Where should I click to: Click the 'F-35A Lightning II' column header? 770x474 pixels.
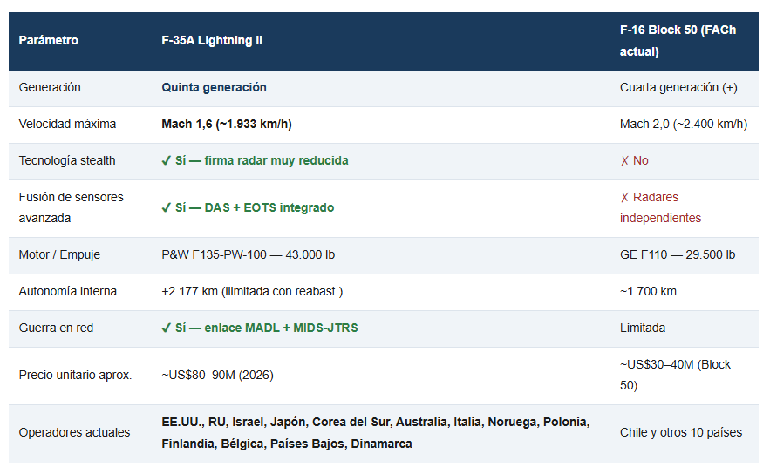[212, 40]
